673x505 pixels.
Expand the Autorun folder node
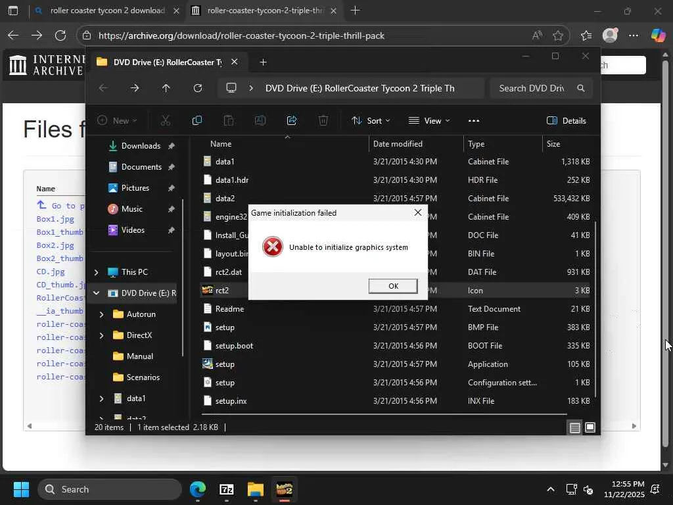pos(101,314)
